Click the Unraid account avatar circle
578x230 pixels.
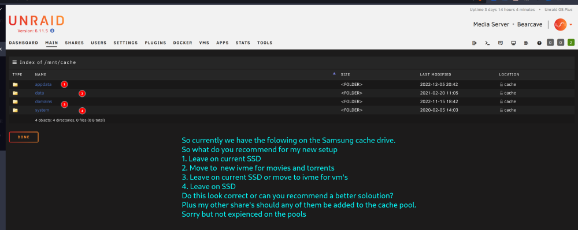[x=560, y=25]
